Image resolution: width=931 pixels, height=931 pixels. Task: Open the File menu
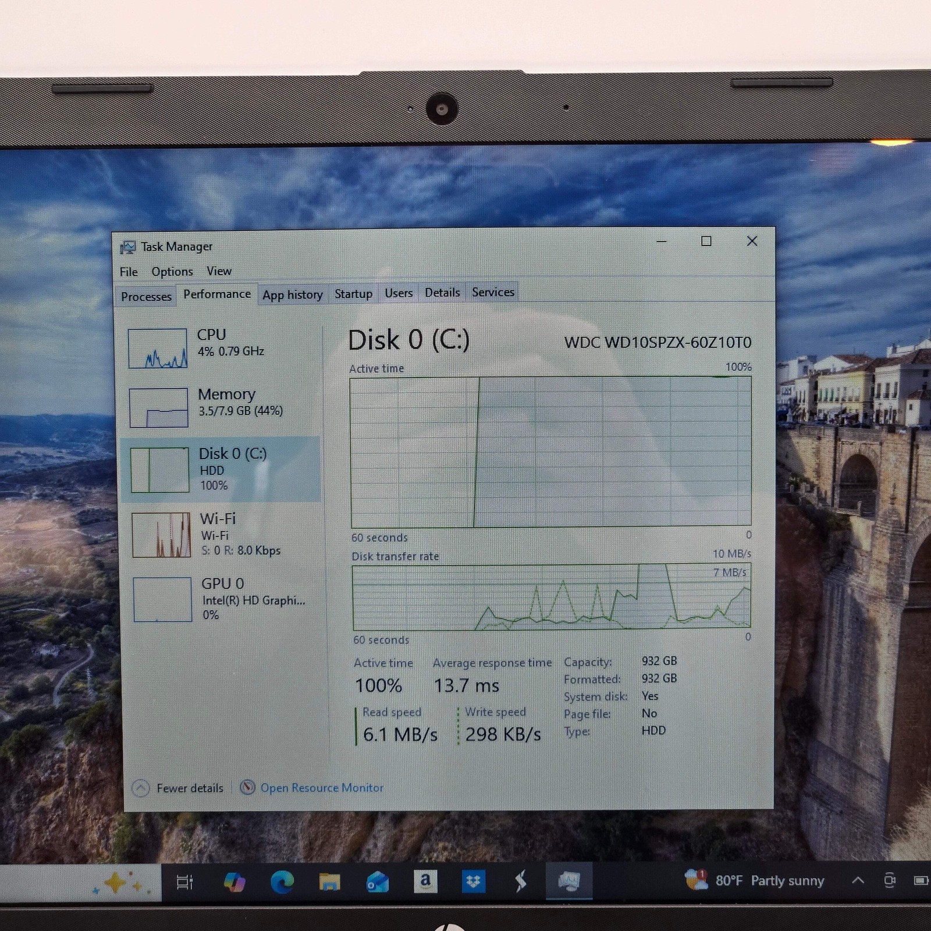[x=129, y=272]
